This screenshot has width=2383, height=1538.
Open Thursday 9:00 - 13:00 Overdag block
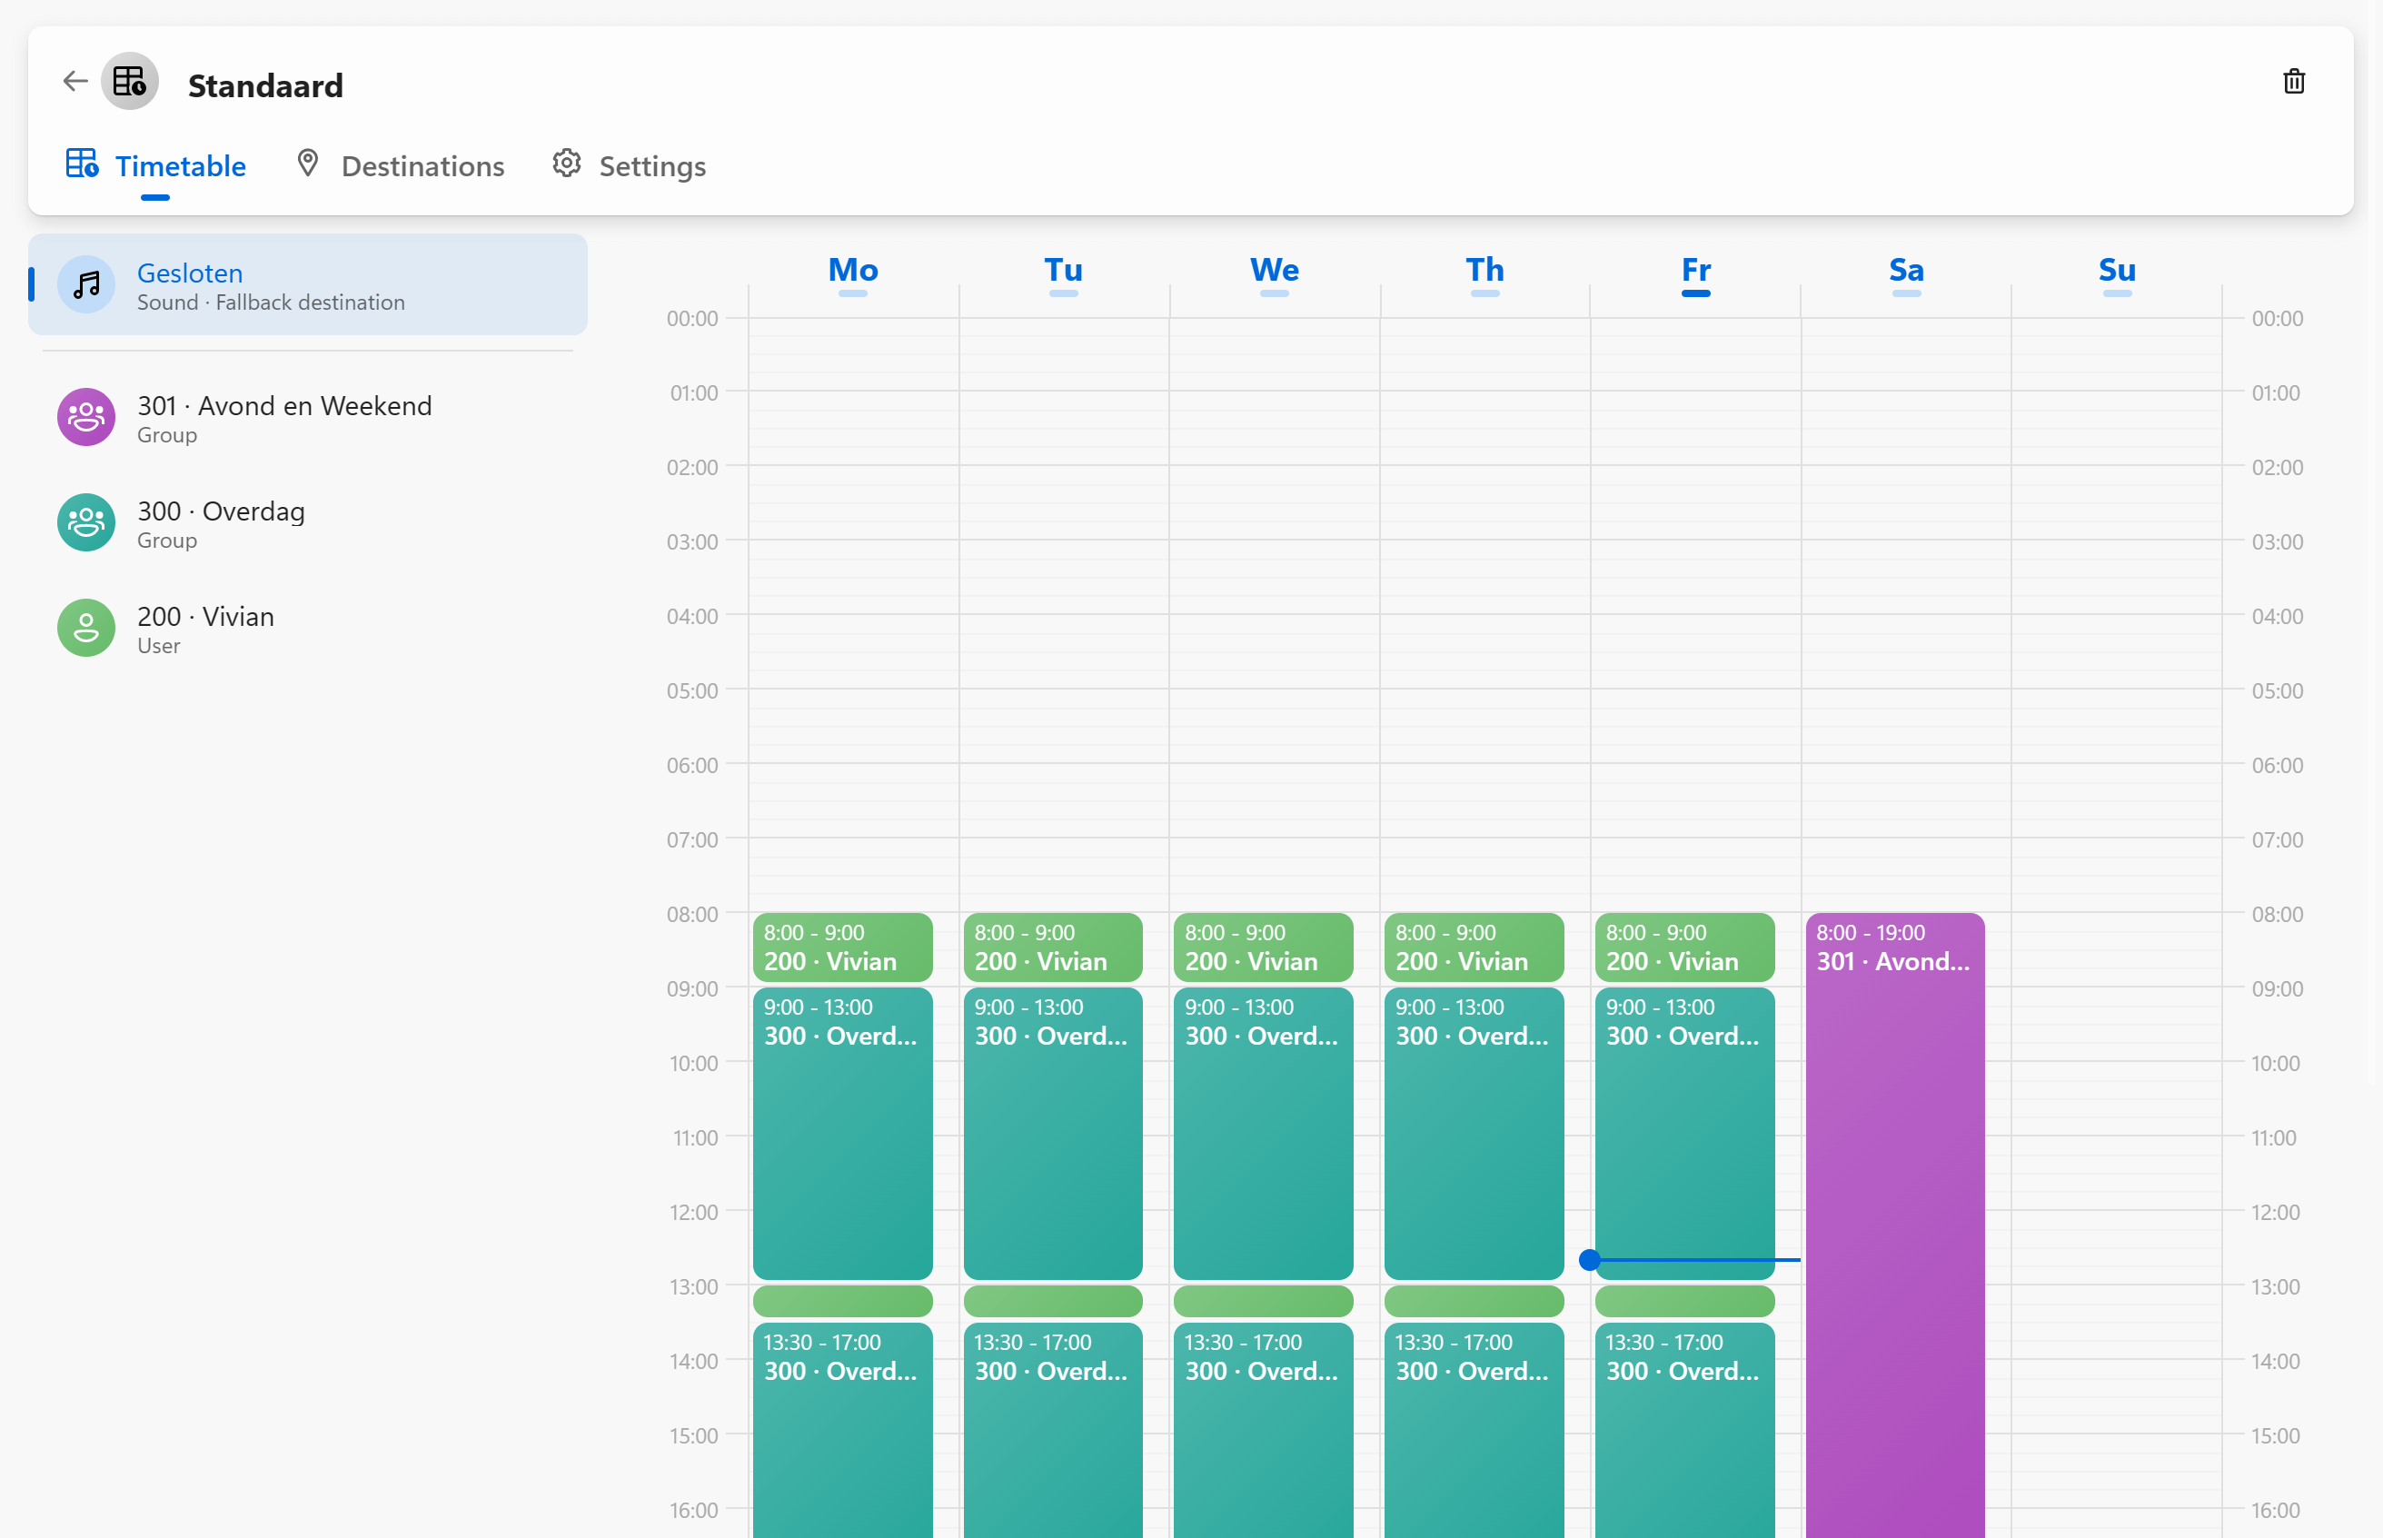coord(1474,1134)
